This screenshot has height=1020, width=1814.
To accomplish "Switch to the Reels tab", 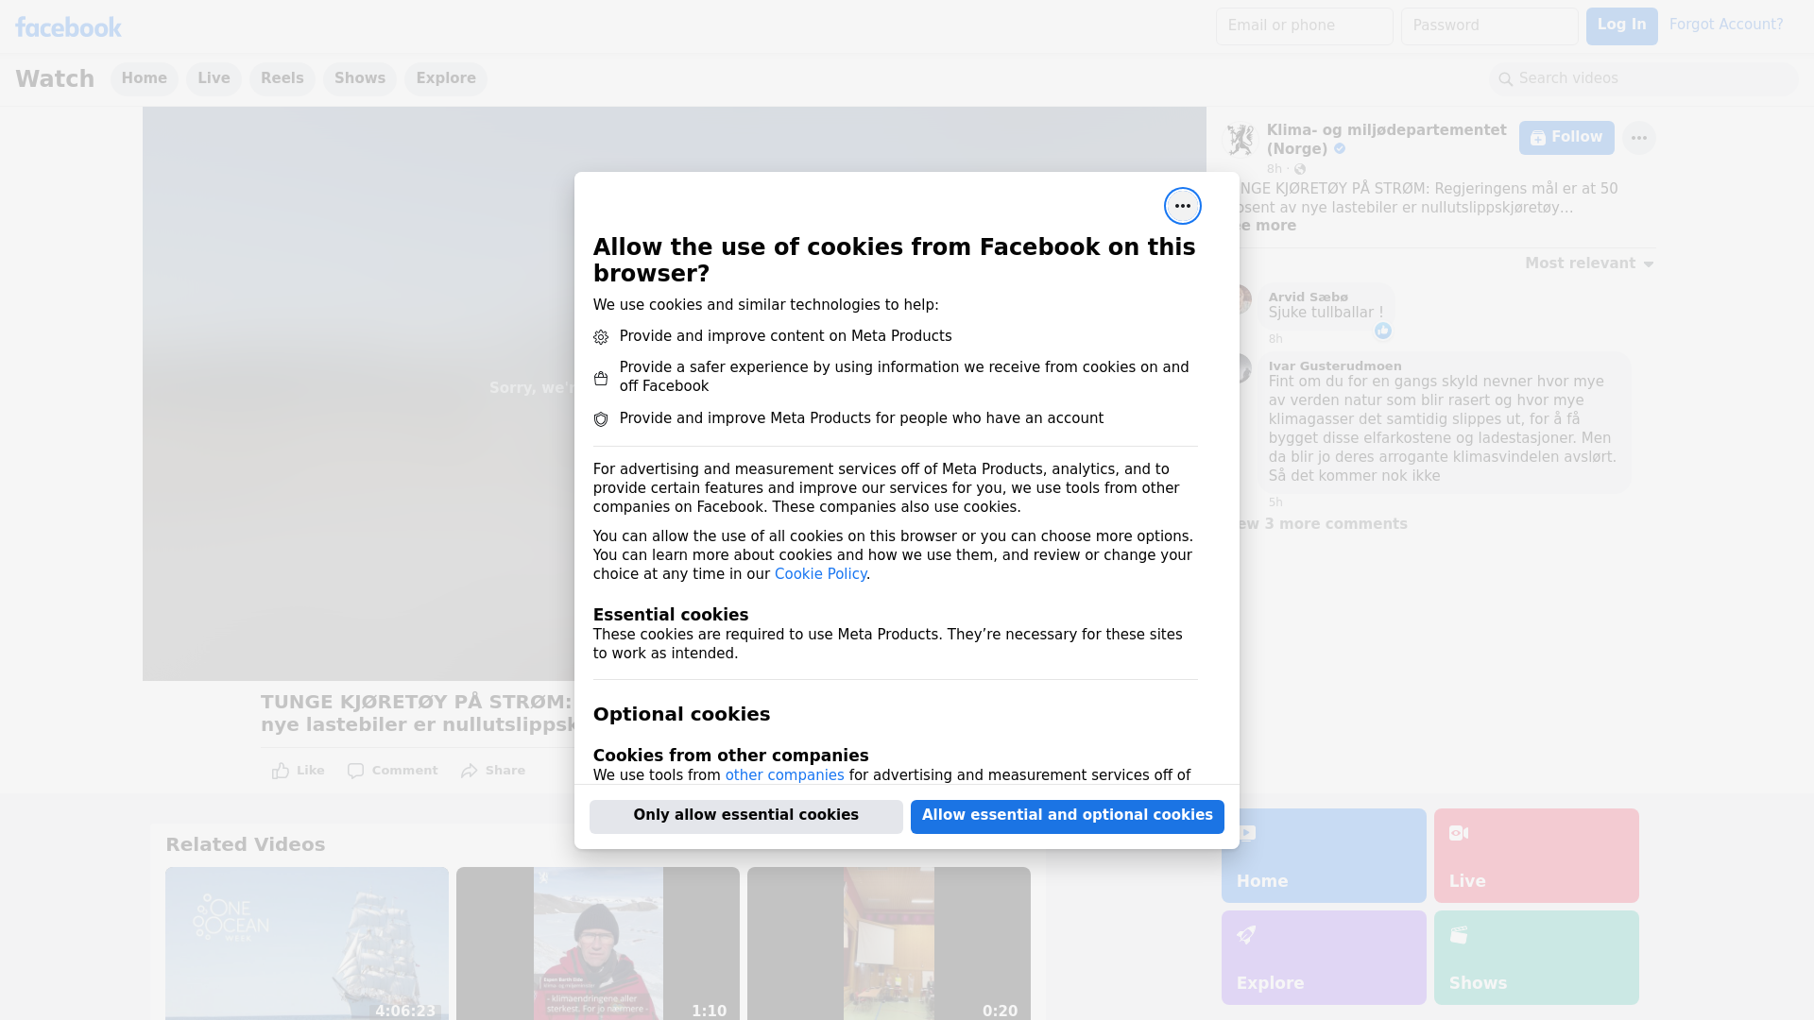I will [x=282, y=78].
